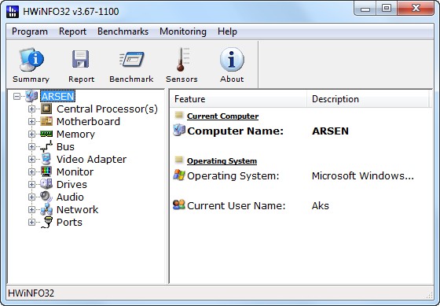The width and height of the screenshot is (440, 306).
Task: Select the Memory module icon in tree
Action: click(x=46, y=134)
